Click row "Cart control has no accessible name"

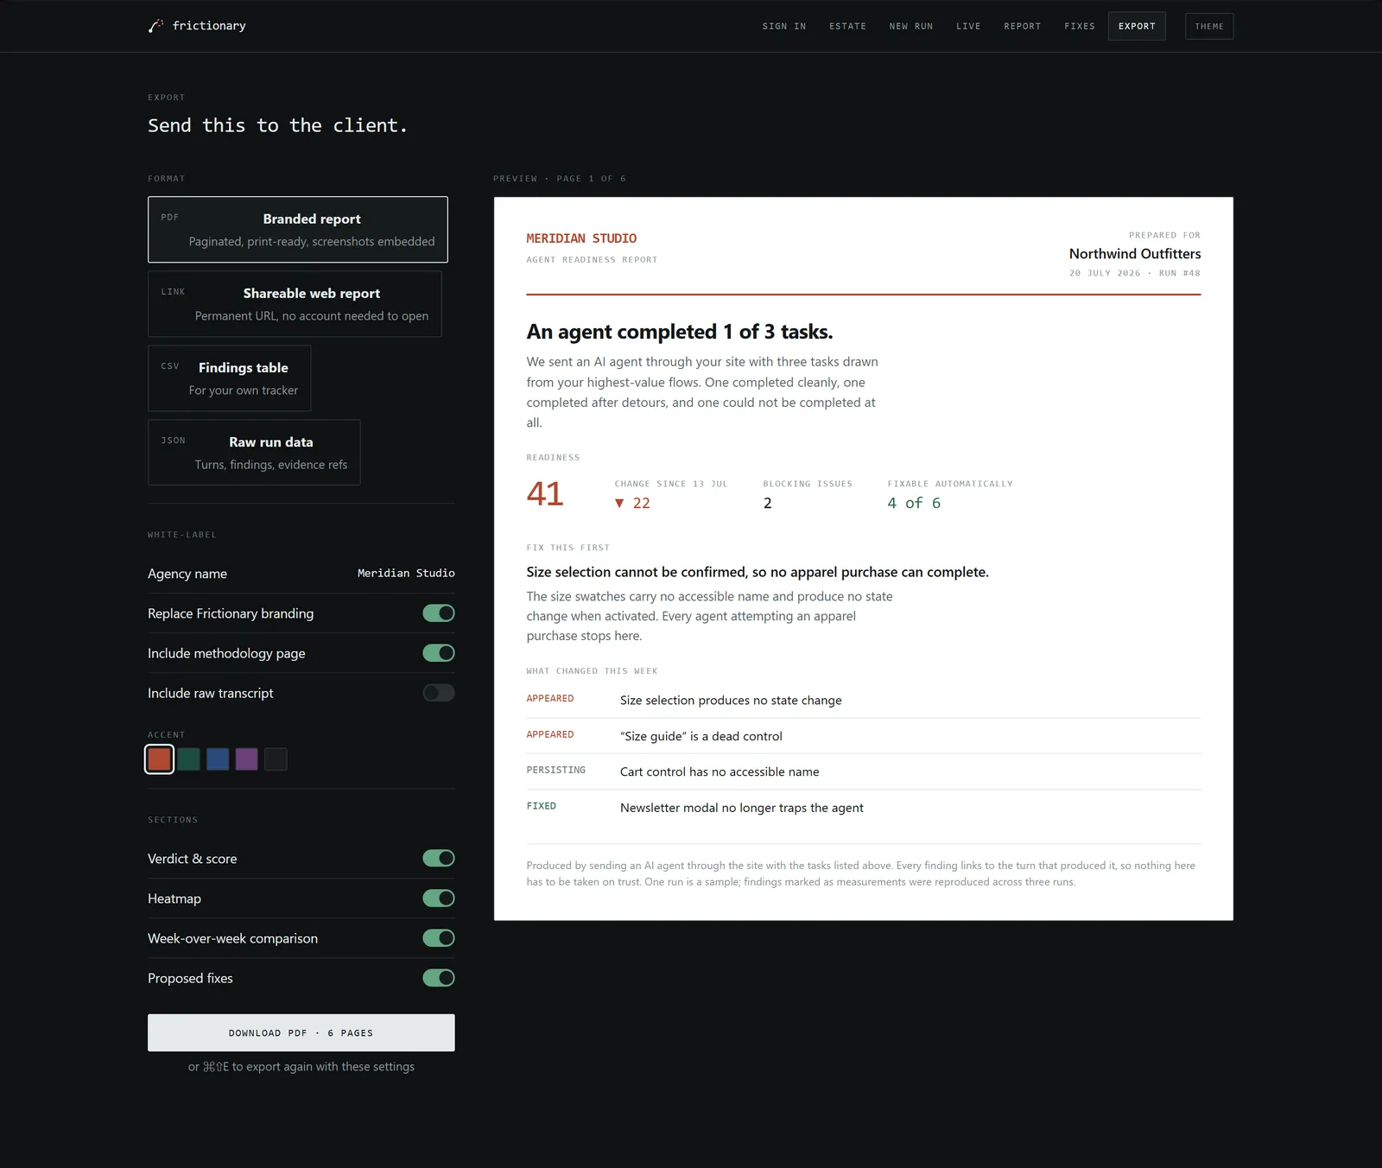(x=864, y=772)
